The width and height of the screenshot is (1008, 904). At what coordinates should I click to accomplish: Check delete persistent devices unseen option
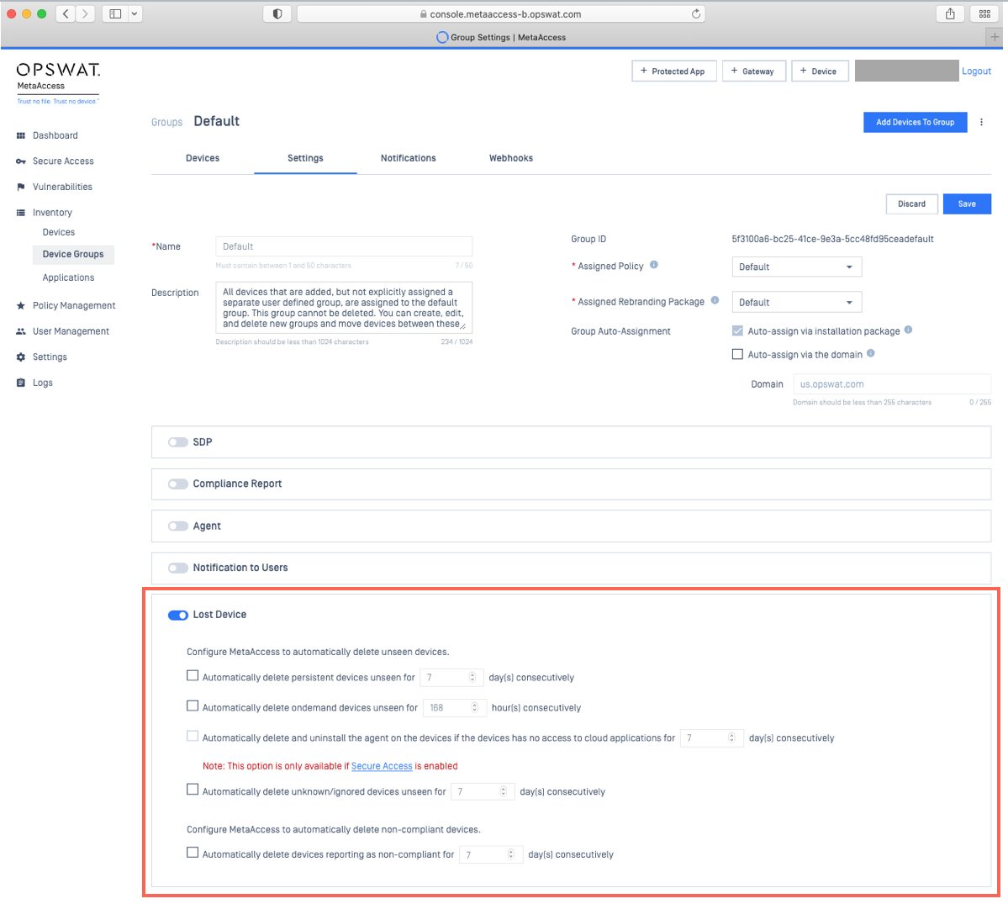[x=193, y=676]
